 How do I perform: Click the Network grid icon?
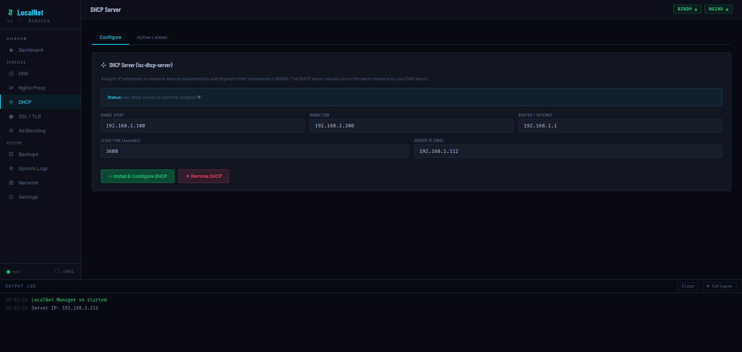(x=11, y=183)
